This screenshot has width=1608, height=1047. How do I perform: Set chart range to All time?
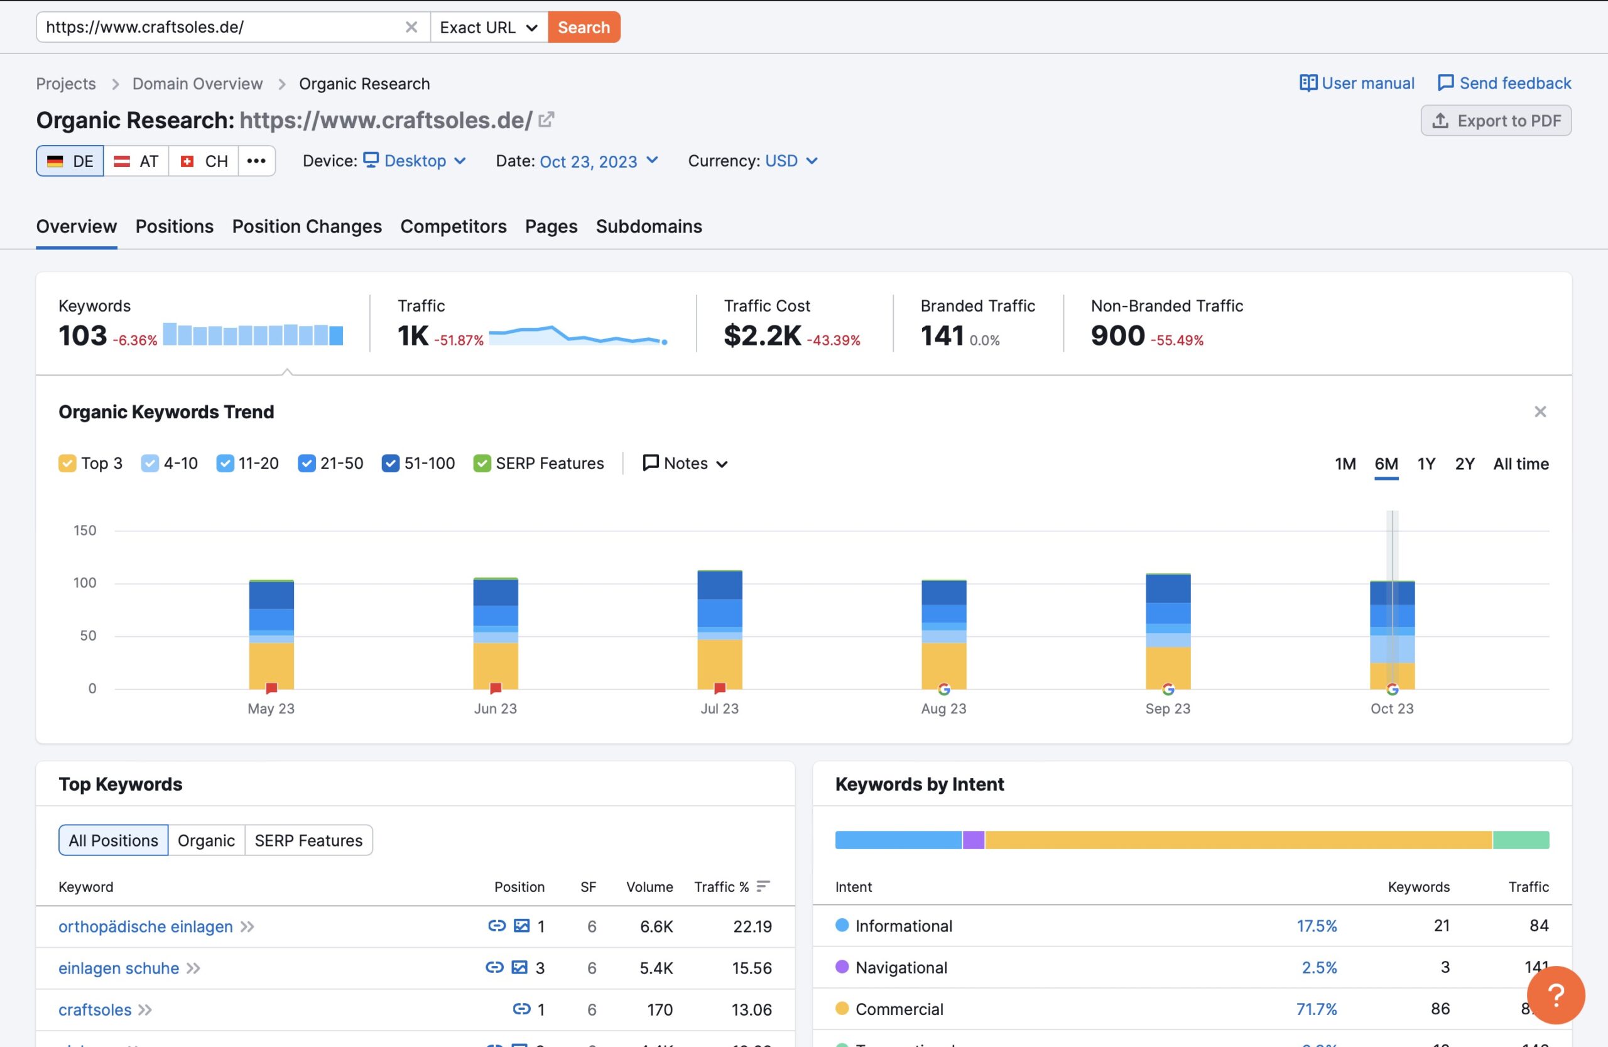(1521, 464)
